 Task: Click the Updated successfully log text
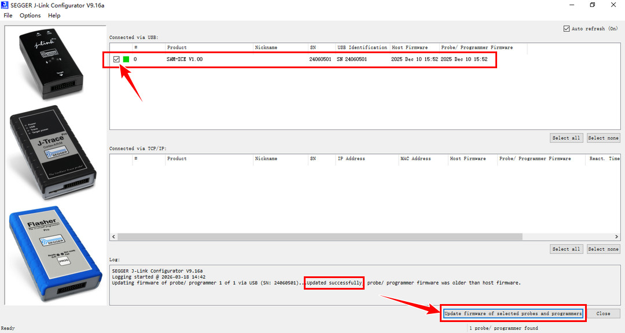click(x=334, y=283)
